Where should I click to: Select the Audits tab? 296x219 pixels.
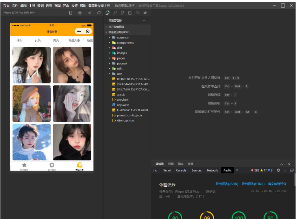click(x=228, y=170)
